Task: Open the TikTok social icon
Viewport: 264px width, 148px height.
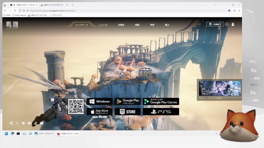Action: [x=35, y=123]
